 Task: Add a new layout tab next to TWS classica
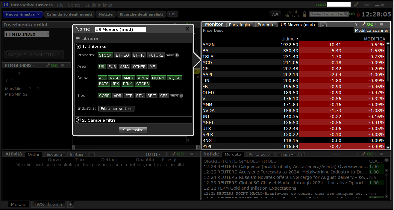click(x=71, y=204)
